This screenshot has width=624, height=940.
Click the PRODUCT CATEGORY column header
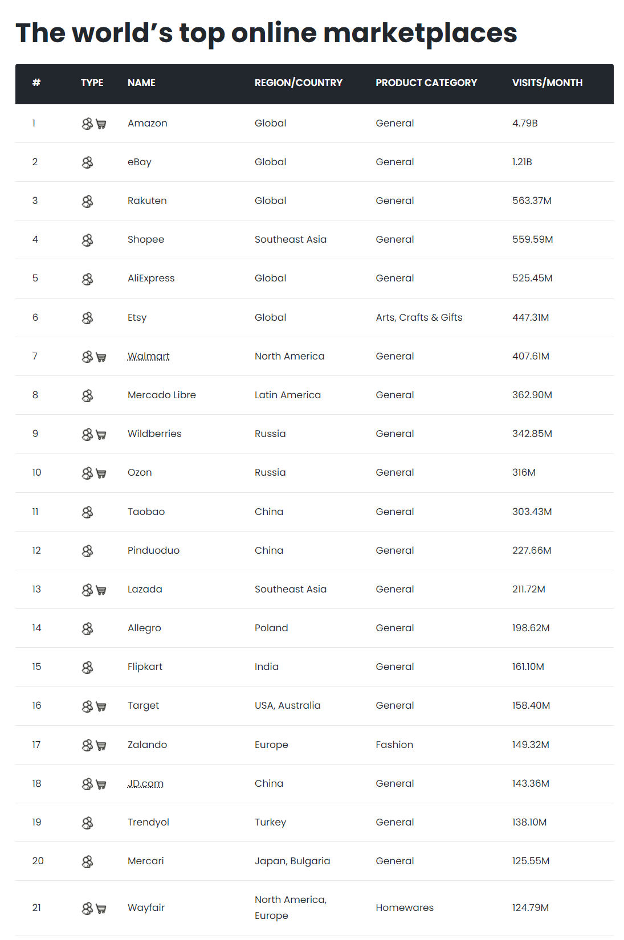(426, 83)
